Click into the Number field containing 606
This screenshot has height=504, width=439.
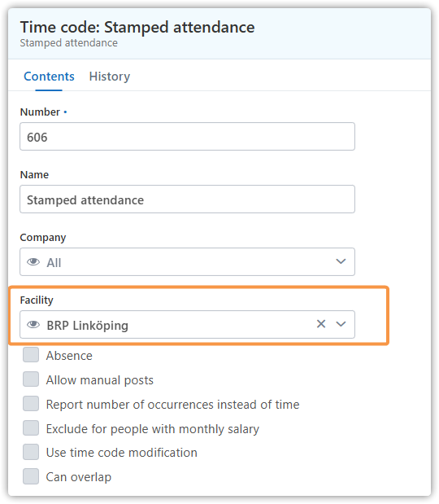[x=188, y=136]
